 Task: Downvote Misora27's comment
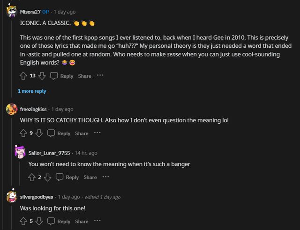pos(42,75)
